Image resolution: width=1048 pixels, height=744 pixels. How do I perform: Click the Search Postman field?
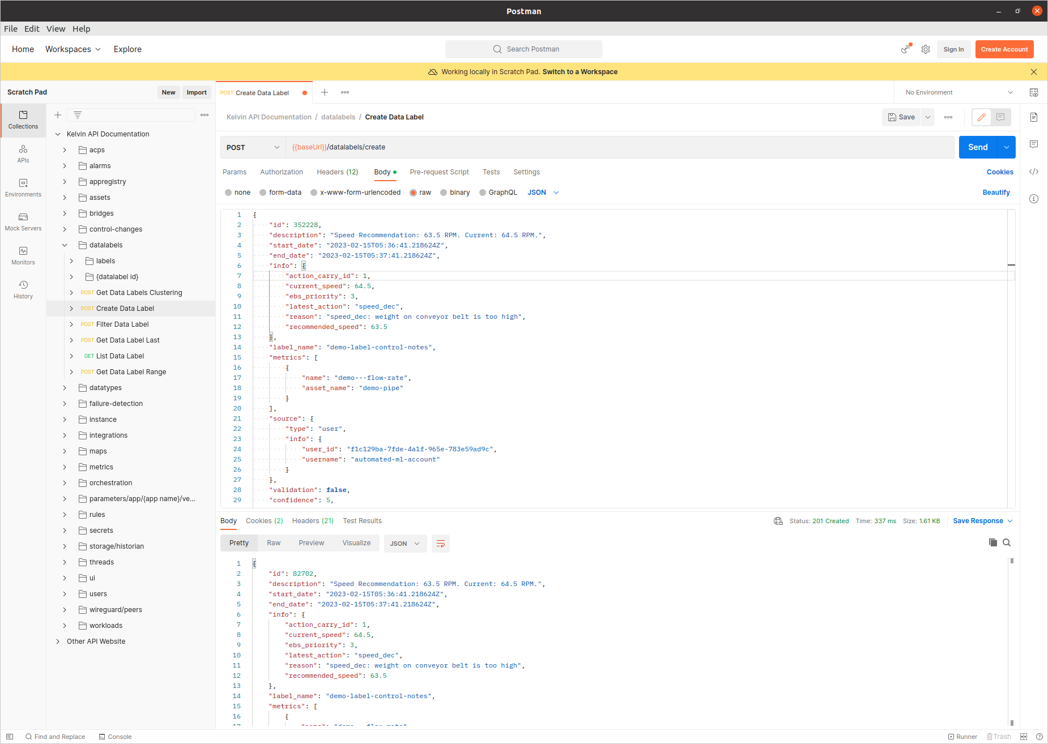(524, 49)
